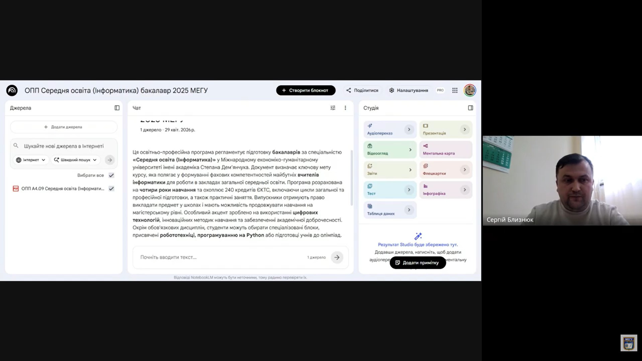Click Додати примітку button

pos(418,263)
